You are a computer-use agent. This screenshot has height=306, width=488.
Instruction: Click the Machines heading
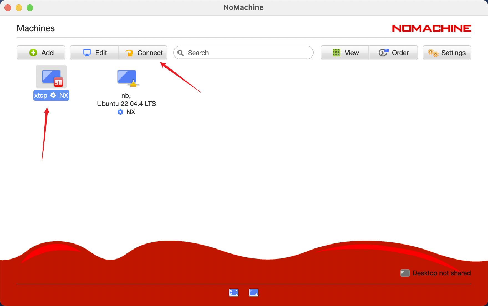tap(36, 28)
